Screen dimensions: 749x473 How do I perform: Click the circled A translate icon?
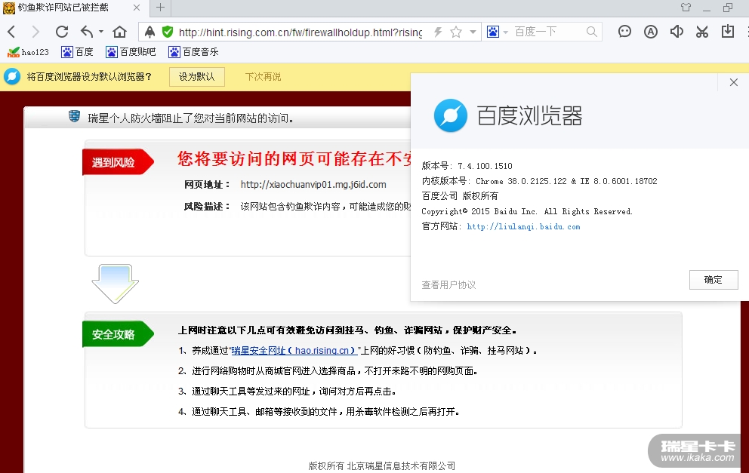[x=651, y=32]
